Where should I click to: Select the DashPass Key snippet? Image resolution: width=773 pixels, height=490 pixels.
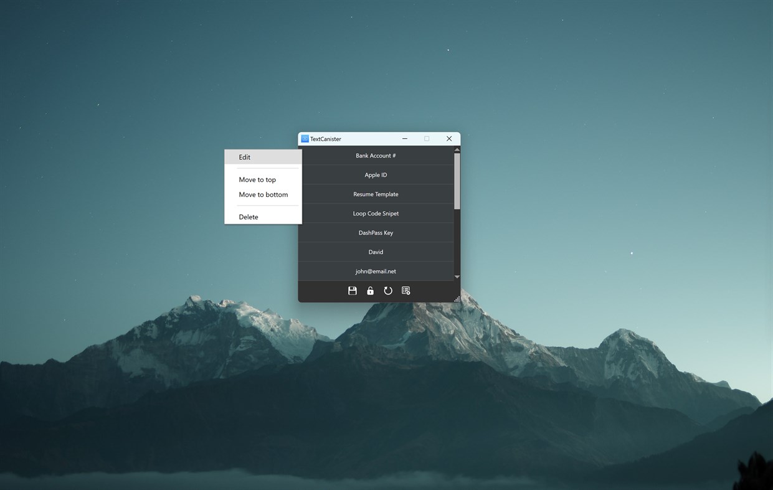click(x=376, y=232)
